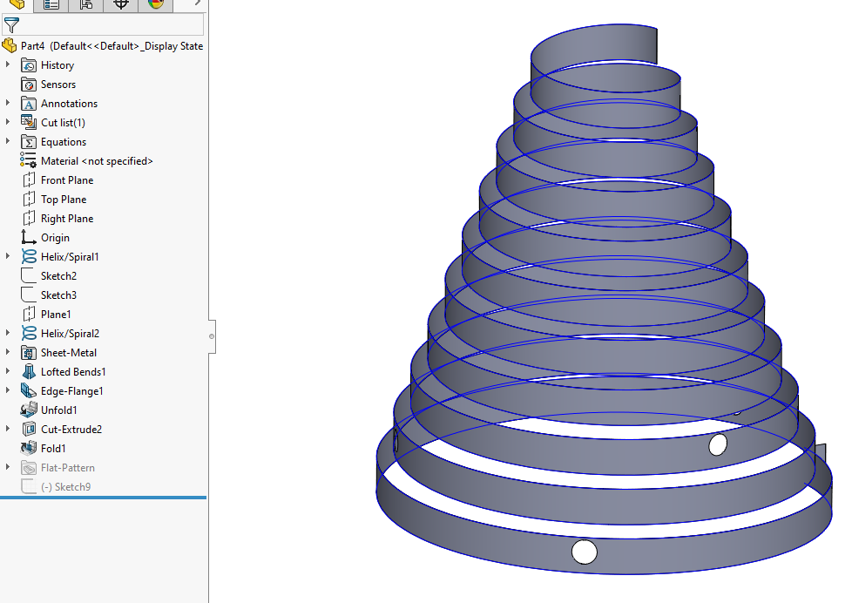The width and height of the screenshot is (852, 603).
Task: Select the Unfold1 feature icon
Action: pos(29,410)
